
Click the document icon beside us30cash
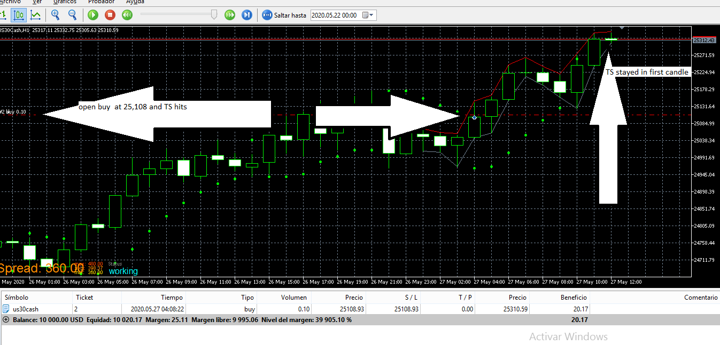coord(6,309)
